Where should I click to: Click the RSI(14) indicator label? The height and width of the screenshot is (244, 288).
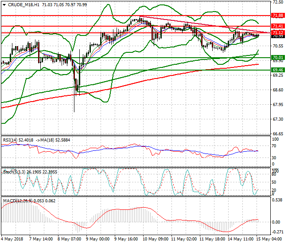[x=12, y=140]
